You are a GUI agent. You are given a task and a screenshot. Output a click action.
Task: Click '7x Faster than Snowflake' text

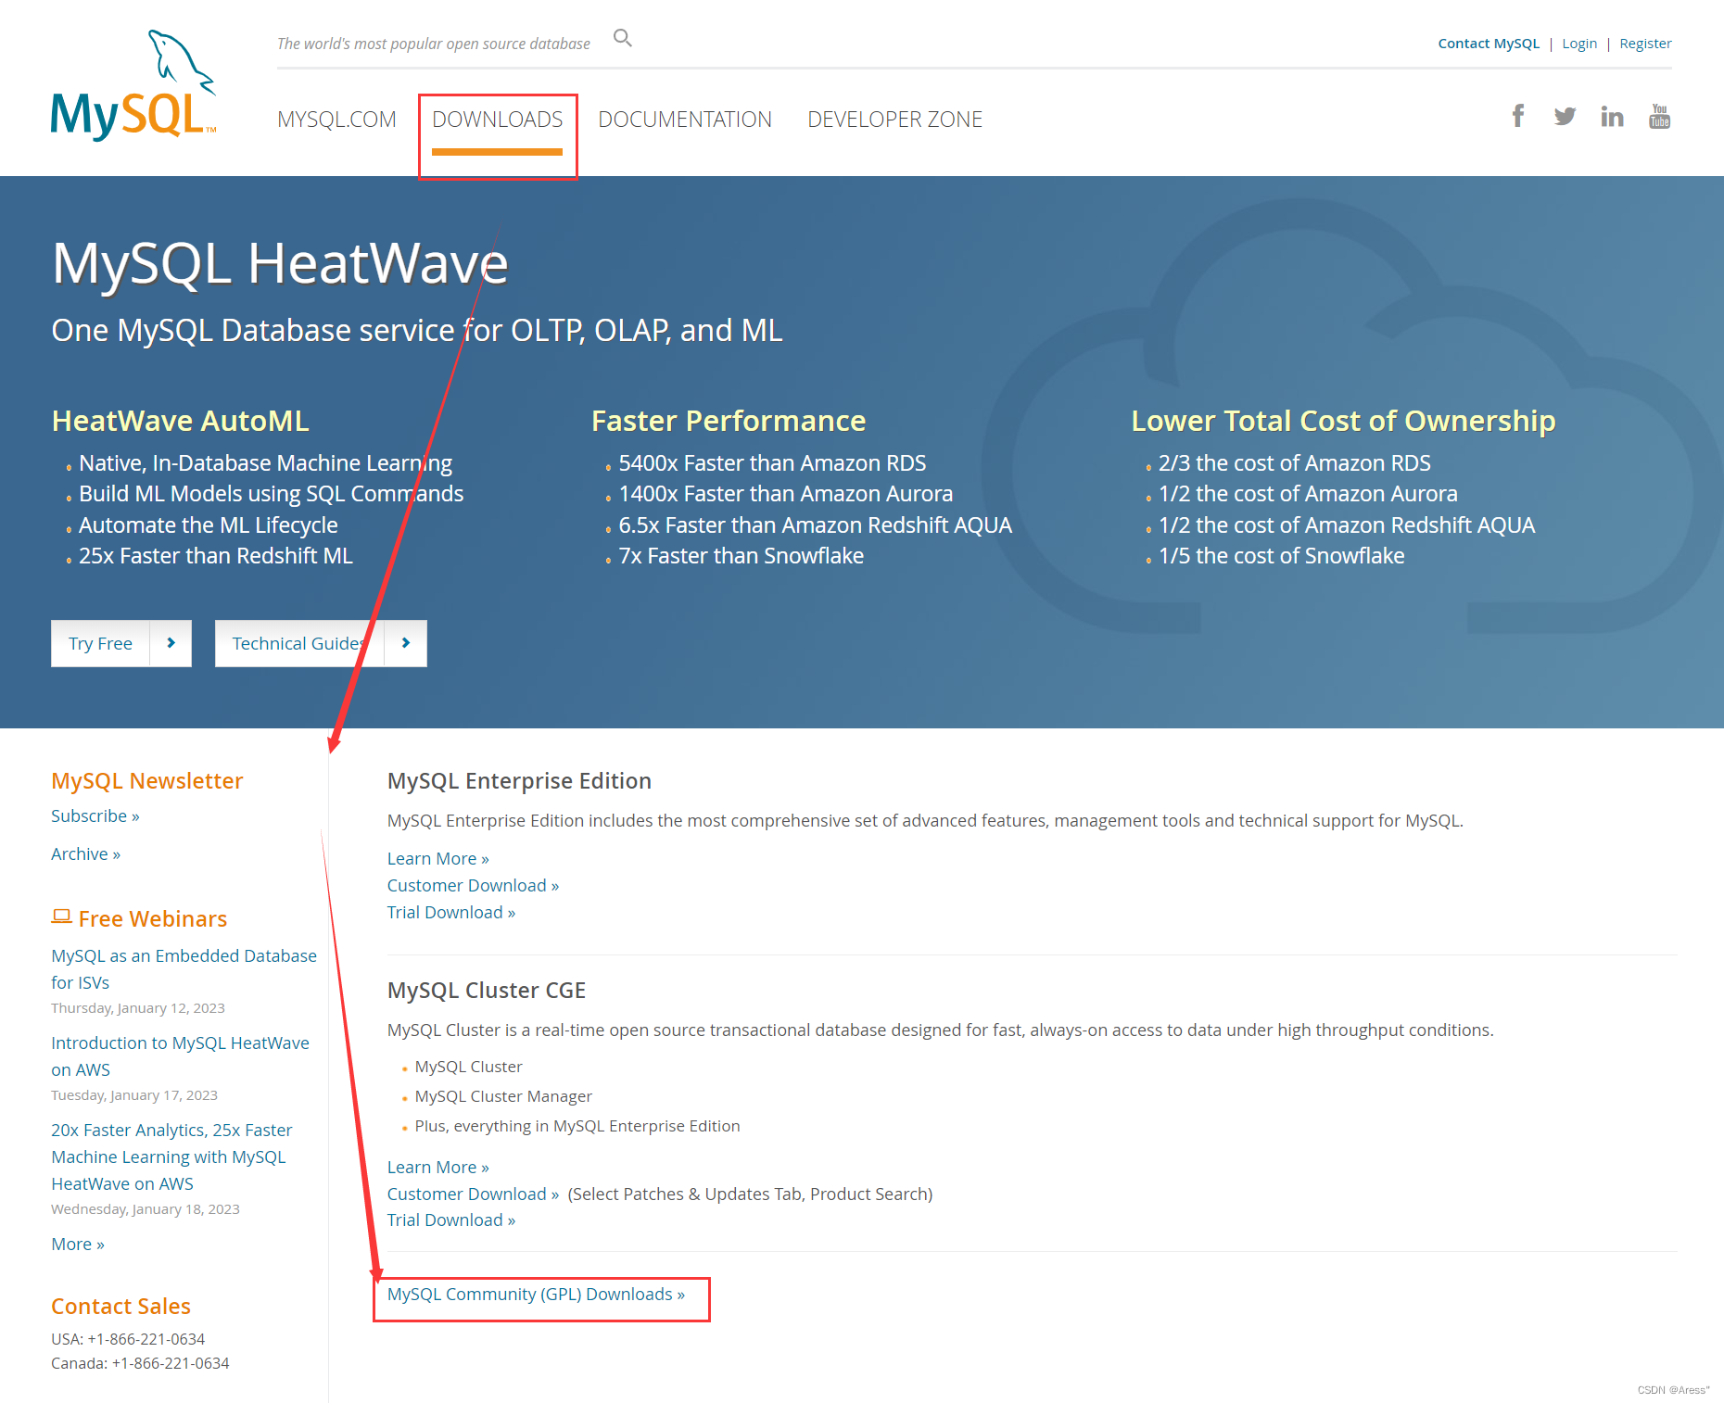click(741, 555)
